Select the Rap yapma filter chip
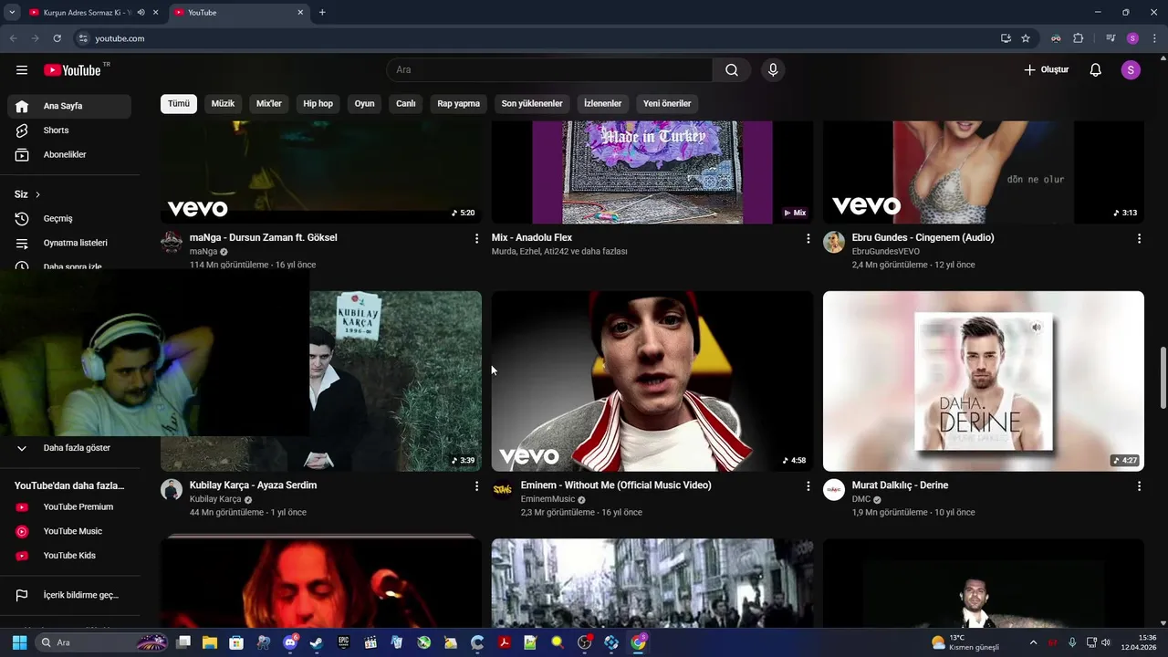The width and height of the screenshot is (1168, 657). tap(459, 104)
